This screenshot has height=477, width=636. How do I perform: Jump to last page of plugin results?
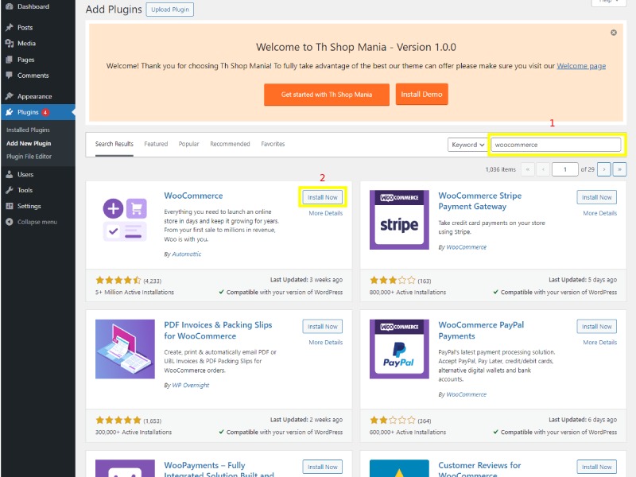619,169
